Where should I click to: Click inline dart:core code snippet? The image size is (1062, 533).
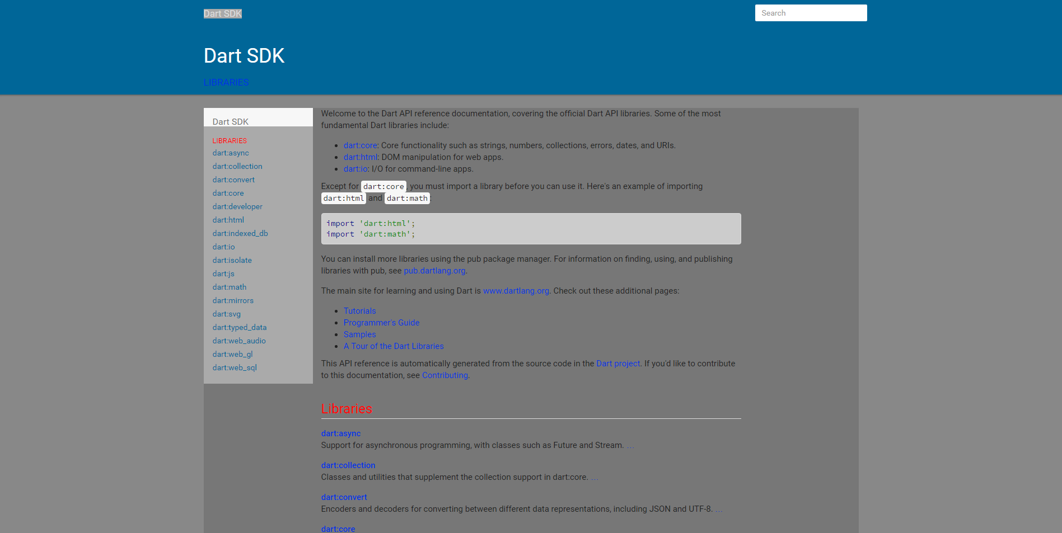(383, 186)
